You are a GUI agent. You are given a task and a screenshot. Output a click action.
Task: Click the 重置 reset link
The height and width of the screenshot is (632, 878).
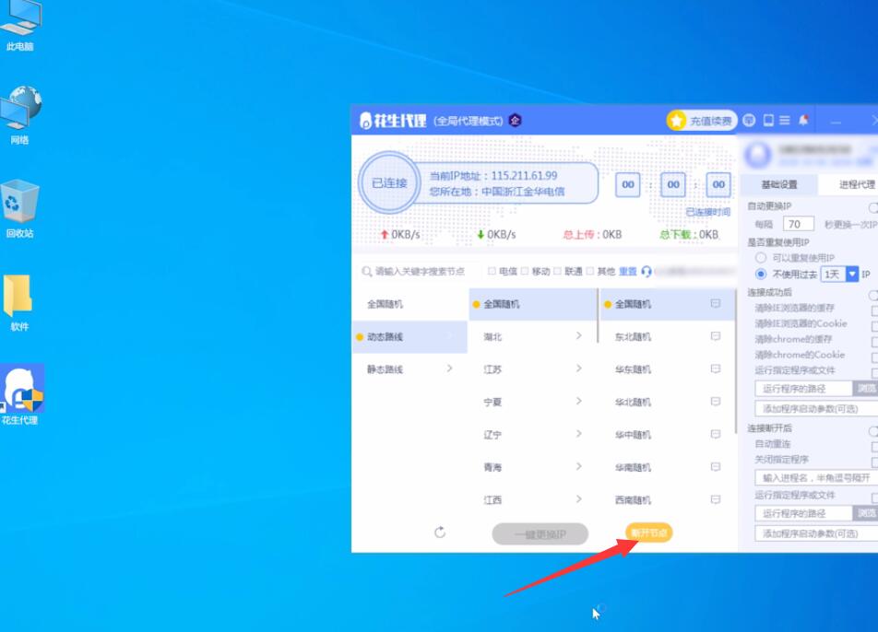pyautogui.click(x=628, y=271)
